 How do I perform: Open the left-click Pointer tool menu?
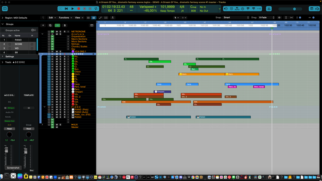(x=176, y=18)
